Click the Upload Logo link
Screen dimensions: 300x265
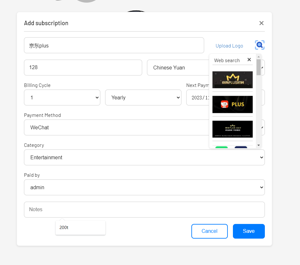tap(229, 46)
